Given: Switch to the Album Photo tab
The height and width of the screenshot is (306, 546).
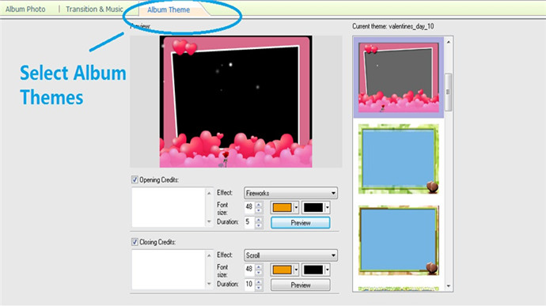Looking at the screenshot, I should (25, 9).
